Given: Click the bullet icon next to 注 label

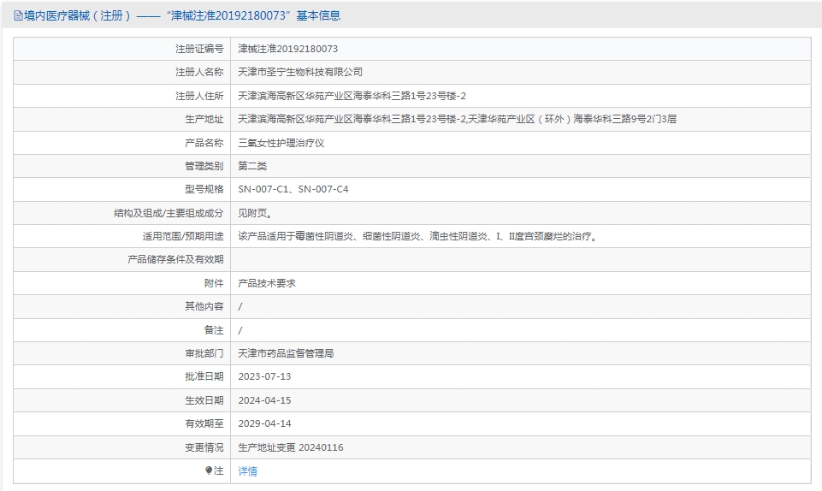Looking at the screenshot, I should [209, 470].
